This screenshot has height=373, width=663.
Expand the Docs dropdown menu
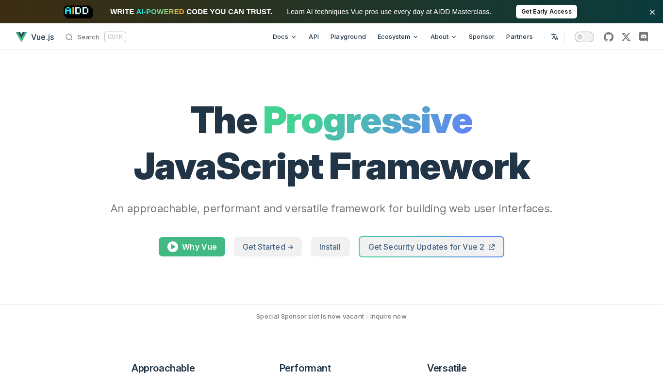click(284, 37)
